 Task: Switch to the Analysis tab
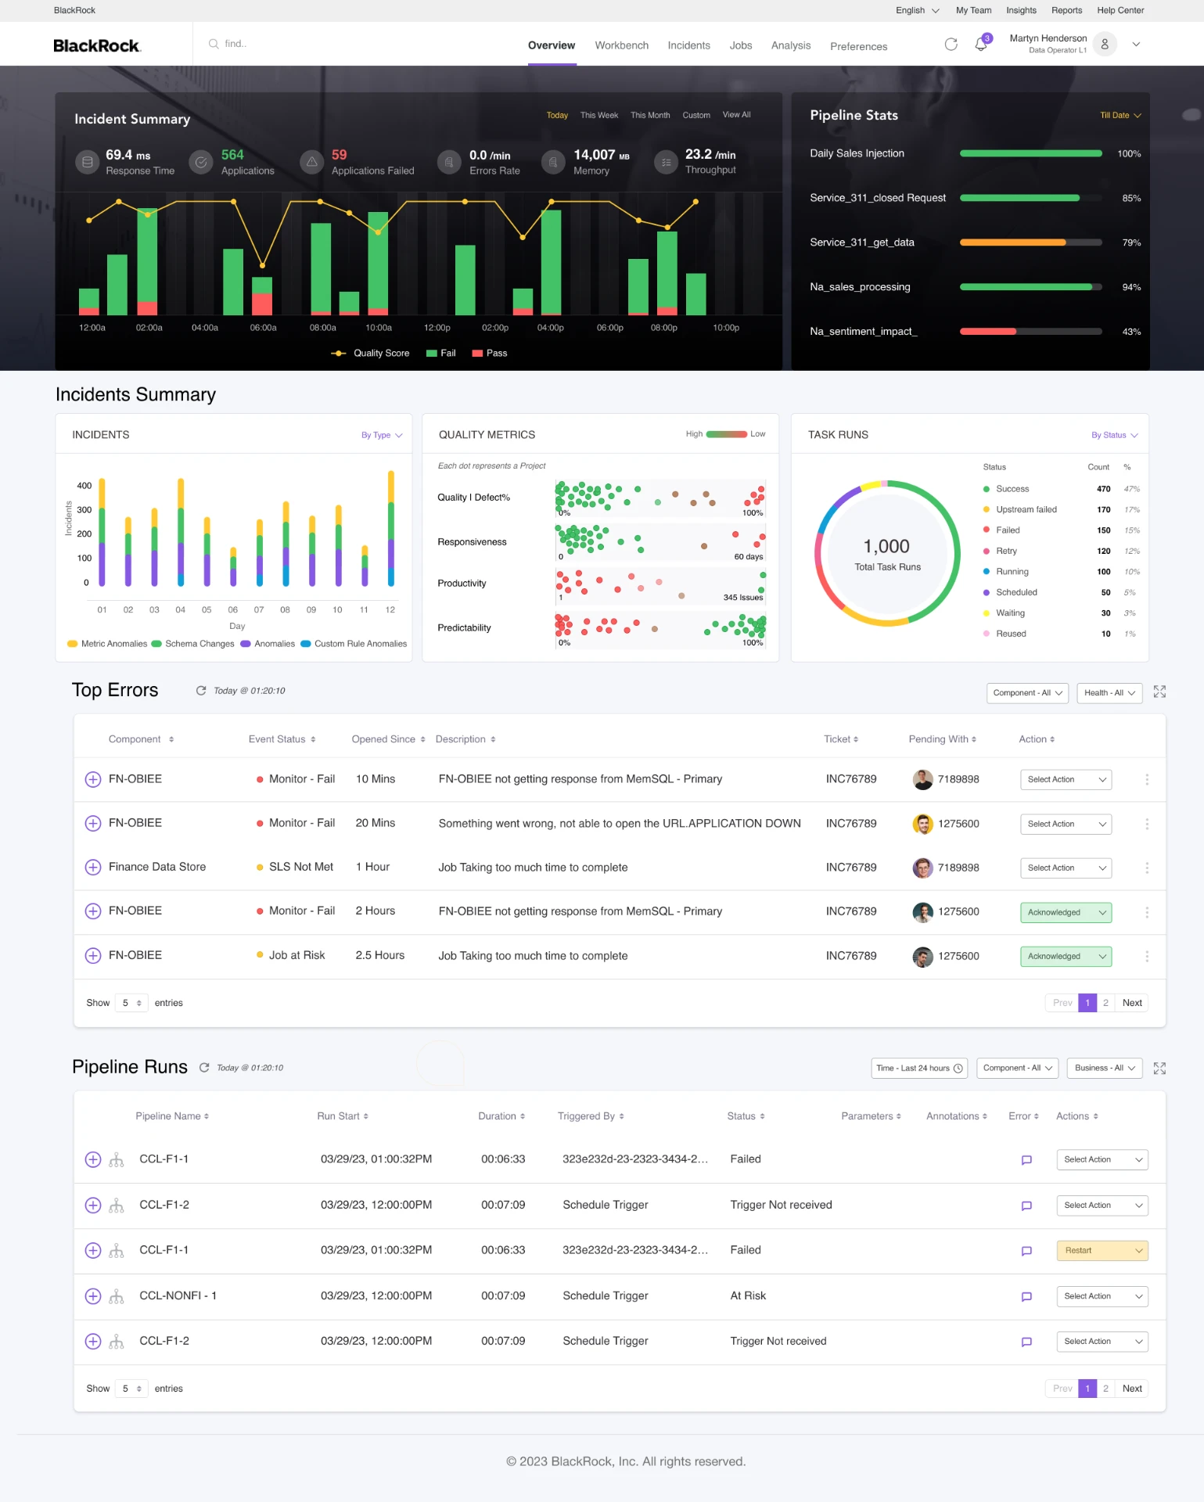tap(790, 46)
